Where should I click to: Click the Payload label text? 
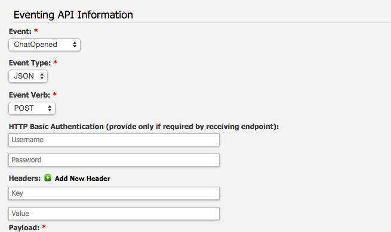[x=24, y=227]
